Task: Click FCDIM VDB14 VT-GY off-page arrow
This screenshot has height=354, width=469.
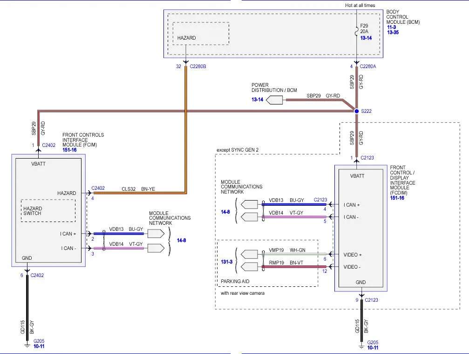Action: [249, 217]
